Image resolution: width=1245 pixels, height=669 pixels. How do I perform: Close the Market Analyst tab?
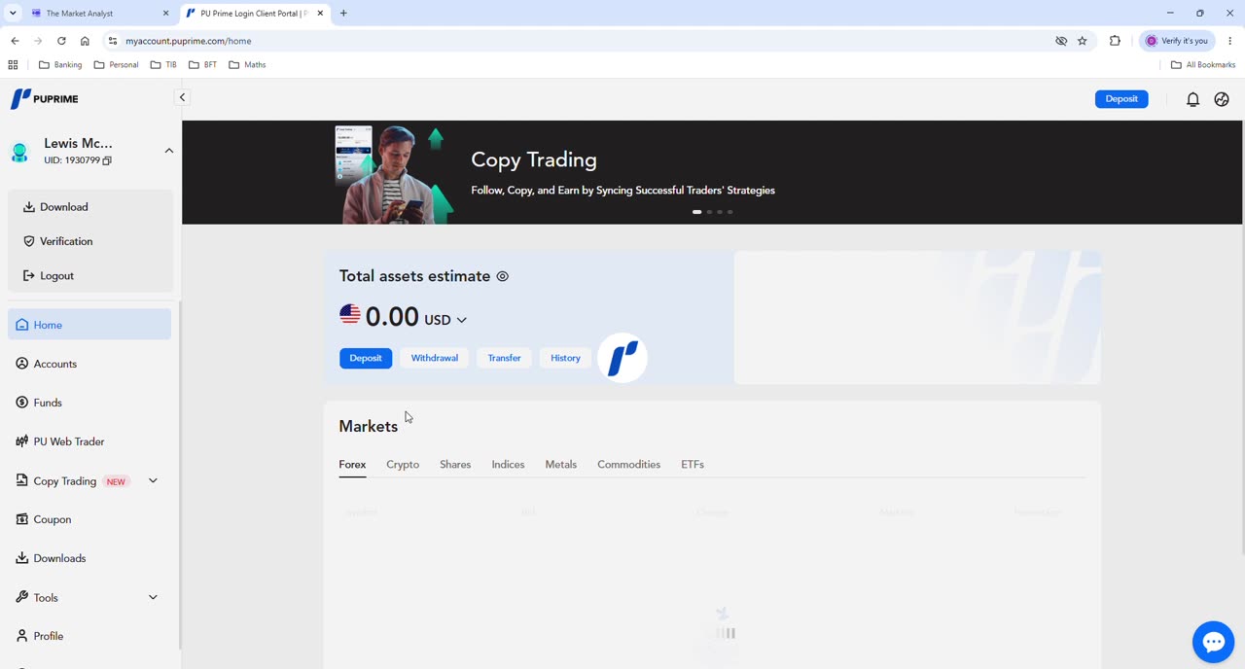pos(165,14)
